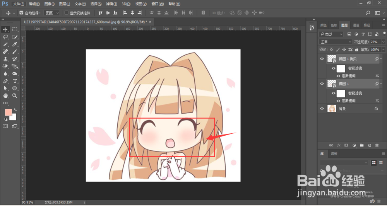387x206 pixels.
Task: Toggle Quick Mask mode
Action: [x=5, y=126]
